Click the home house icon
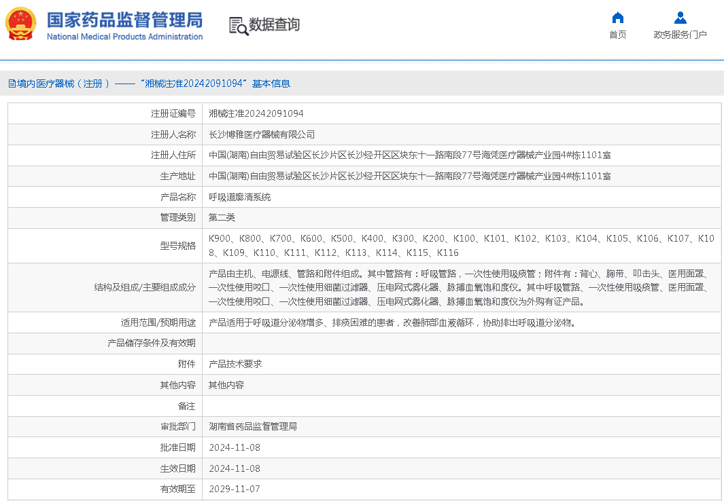 pos(617,18)
